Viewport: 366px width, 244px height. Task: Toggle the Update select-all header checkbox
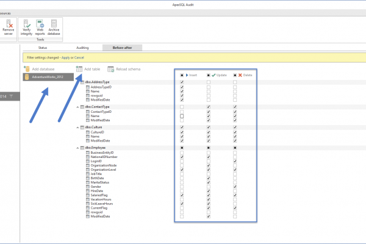[209, 75]
